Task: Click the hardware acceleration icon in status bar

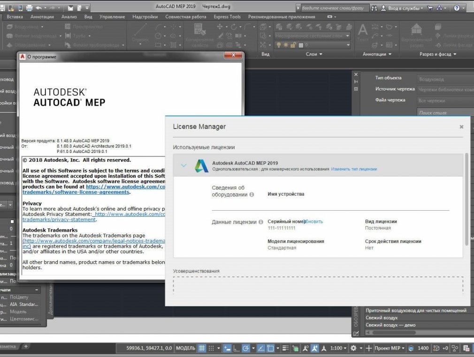Action: tap(466, 348)
